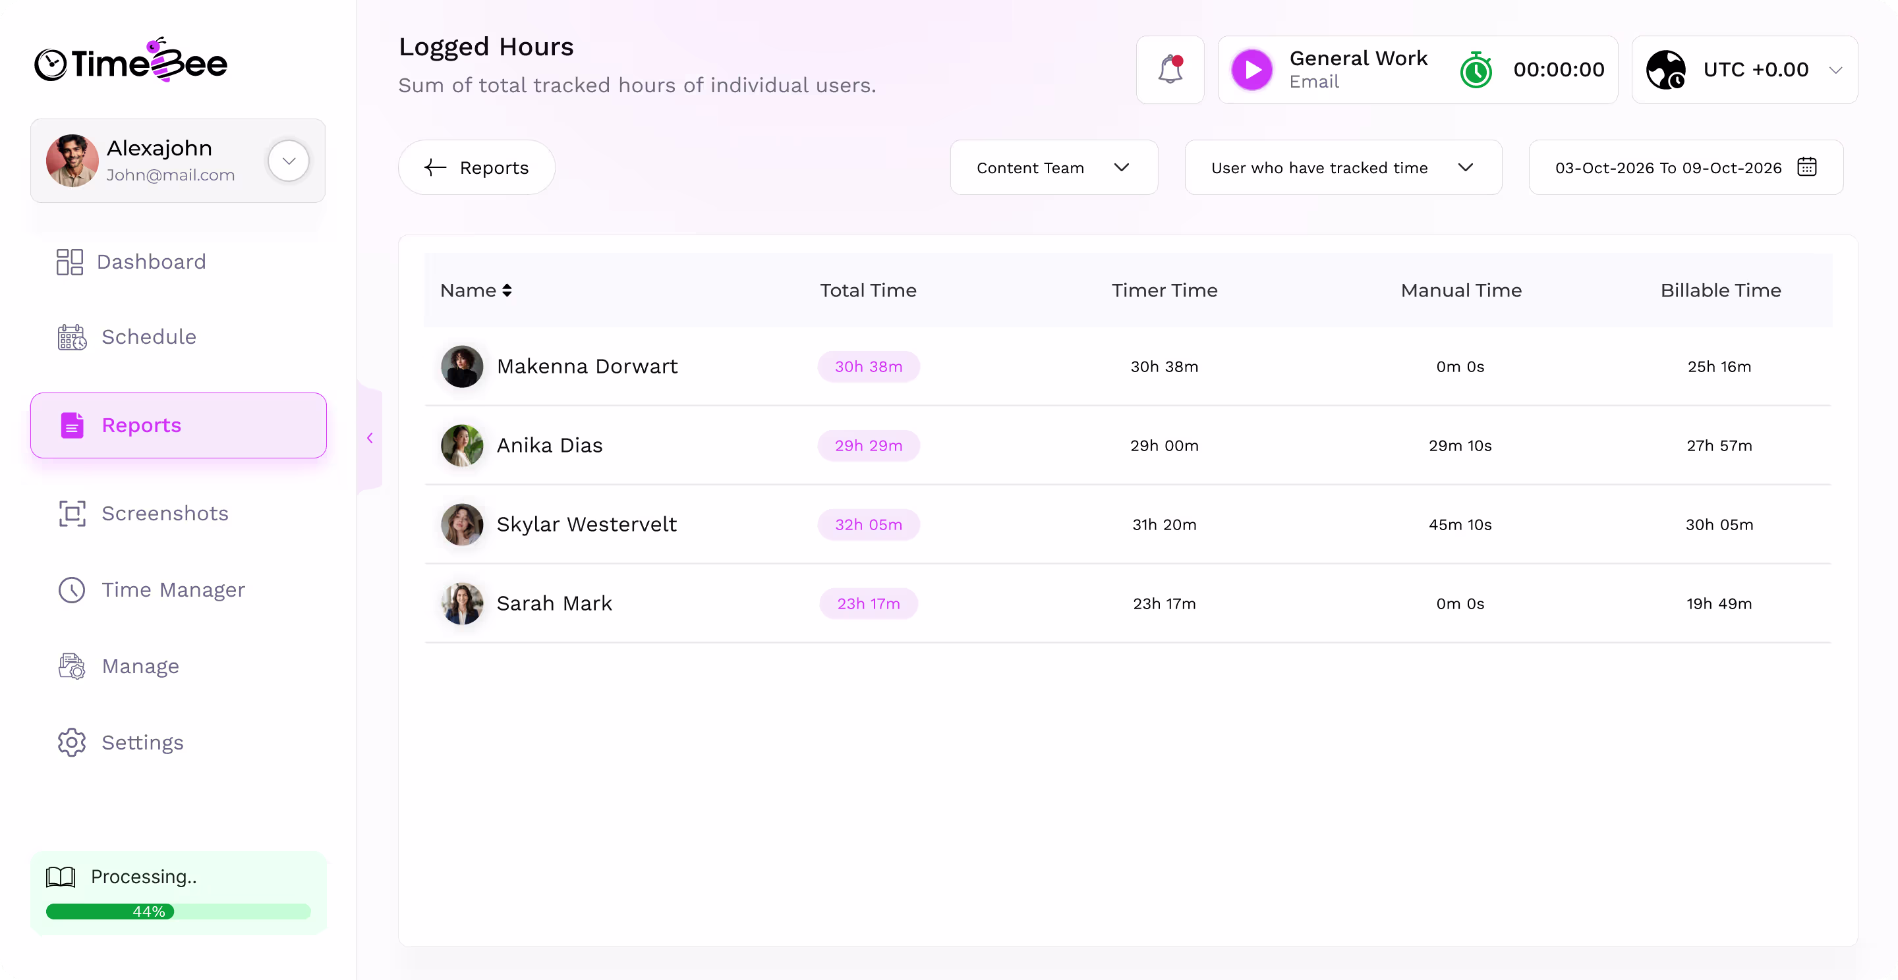
Task: Expand the Alexajohn account chevron
Action: tap(289, 161)
